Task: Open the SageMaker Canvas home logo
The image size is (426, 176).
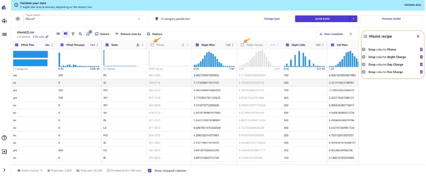Action: click(x=4, y=7)
